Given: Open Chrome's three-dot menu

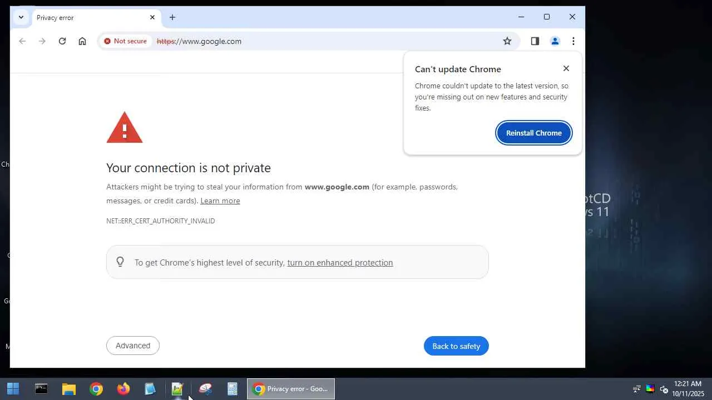Looking at the screenshot, I should (x=573, y=41).
